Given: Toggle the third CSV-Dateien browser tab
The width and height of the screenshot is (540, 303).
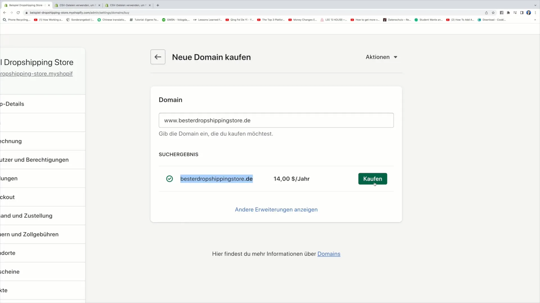Looking at the screenshot, I should point(128,5).
